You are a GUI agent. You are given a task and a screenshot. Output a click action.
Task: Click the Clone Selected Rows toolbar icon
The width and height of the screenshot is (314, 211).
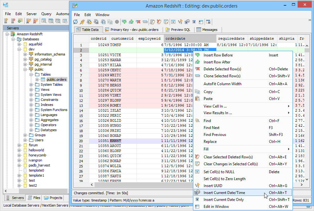pyautogui.click(x=145, y=22)
